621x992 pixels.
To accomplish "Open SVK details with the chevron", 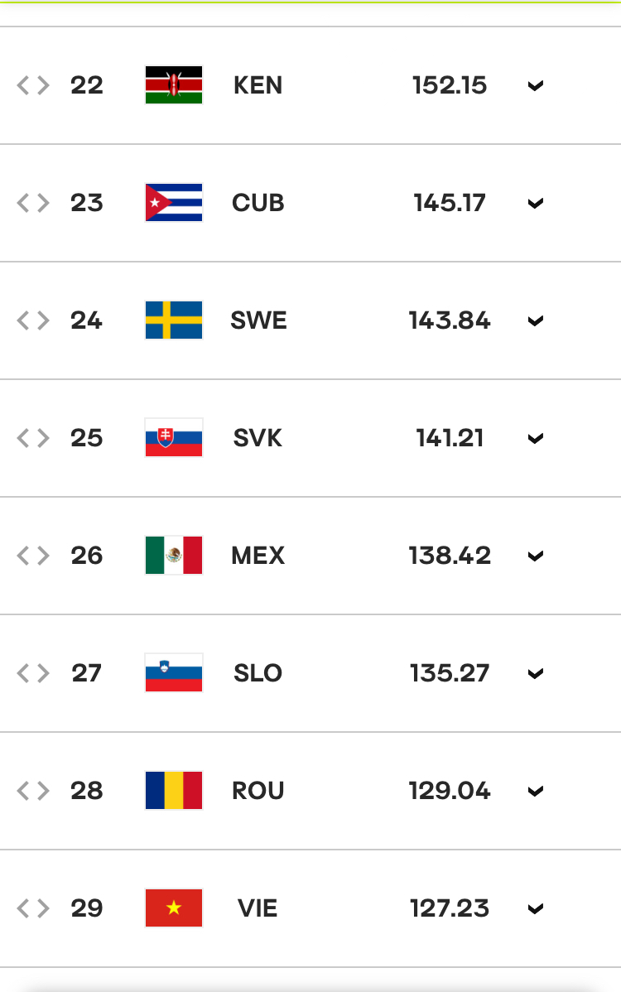I will click(x=536, y=438).
